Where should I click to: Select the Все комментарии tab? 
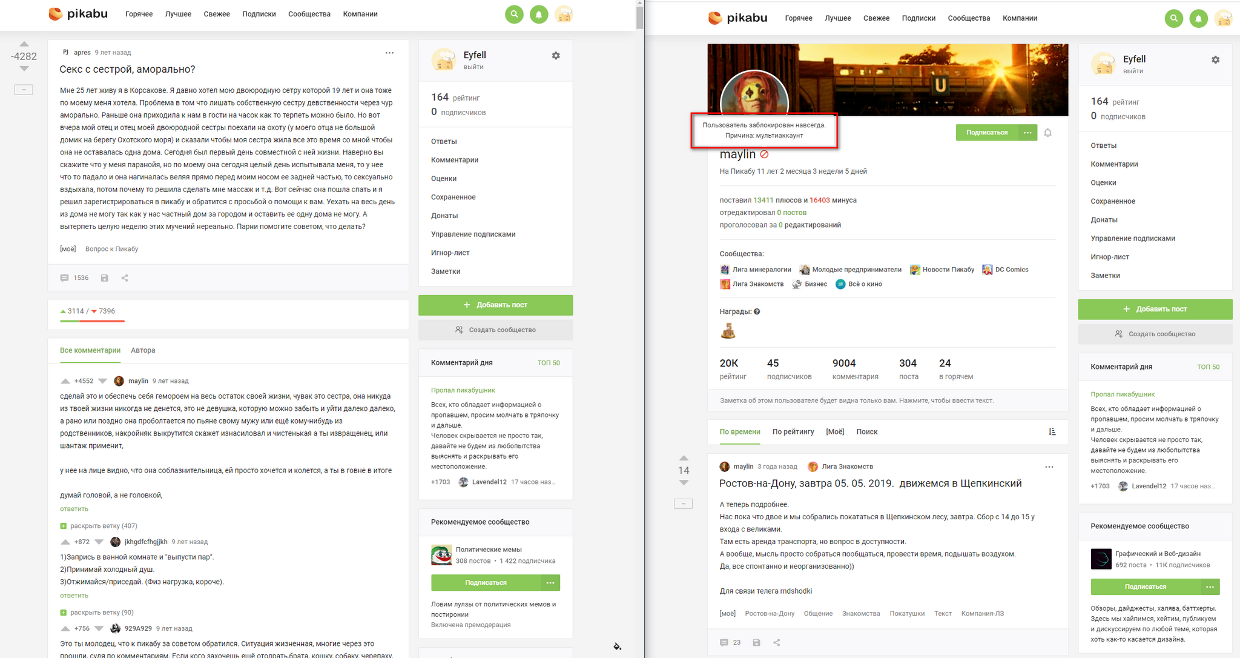90,350
